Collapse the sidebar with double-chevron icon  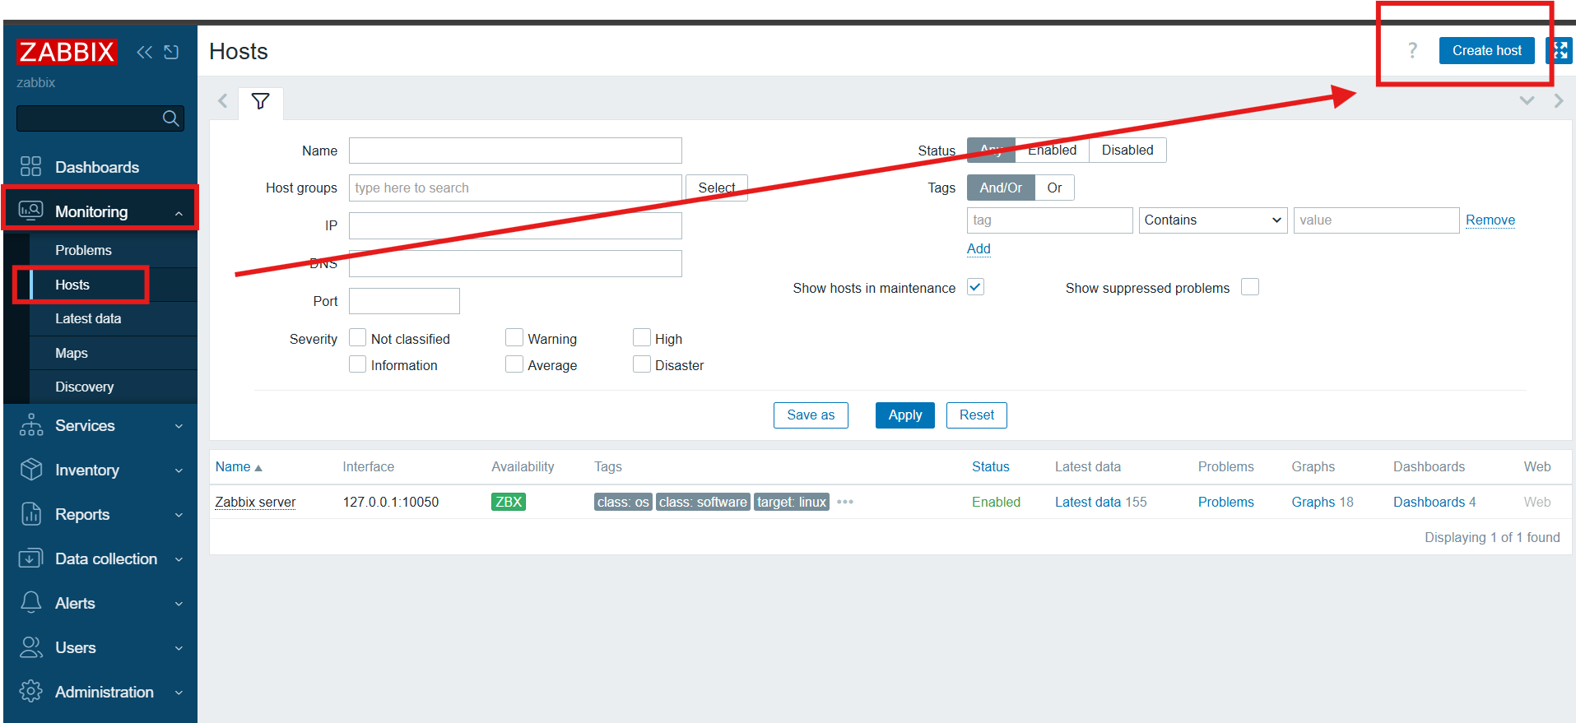144,53
